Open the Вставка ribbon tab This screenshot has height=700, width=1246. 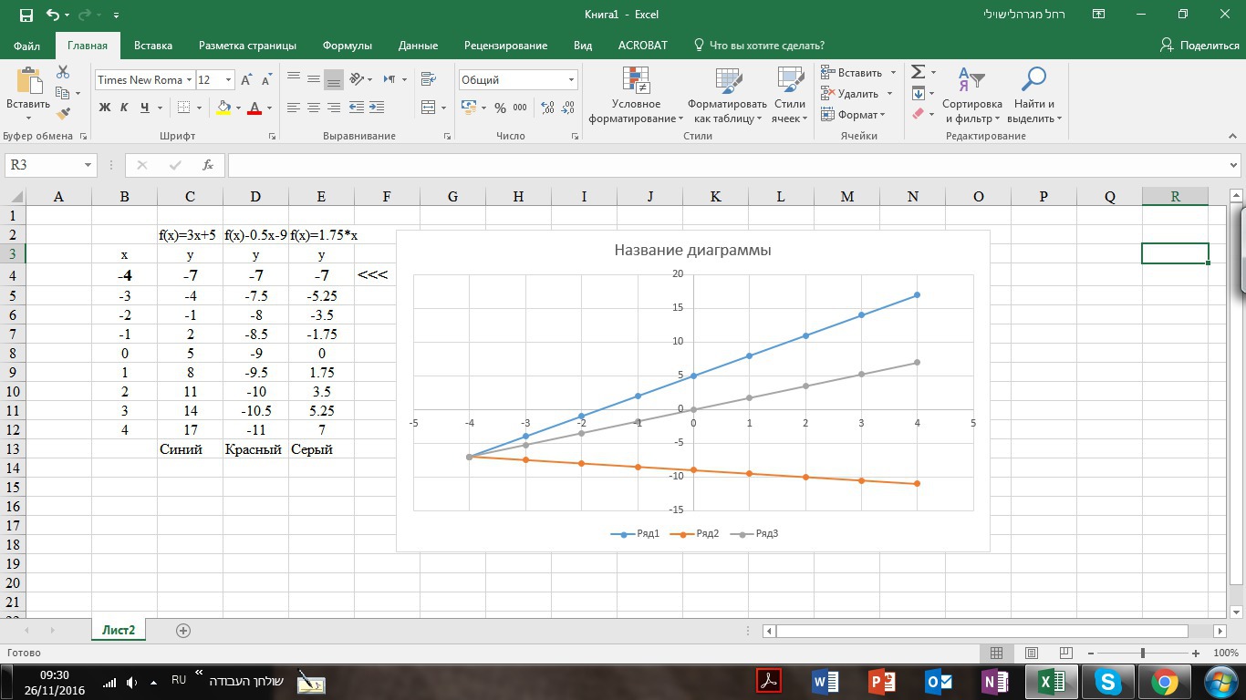tap(153, 46)
